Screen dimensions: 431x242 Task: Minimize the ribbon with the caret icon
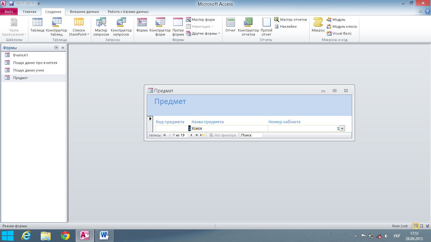(421, 12)
